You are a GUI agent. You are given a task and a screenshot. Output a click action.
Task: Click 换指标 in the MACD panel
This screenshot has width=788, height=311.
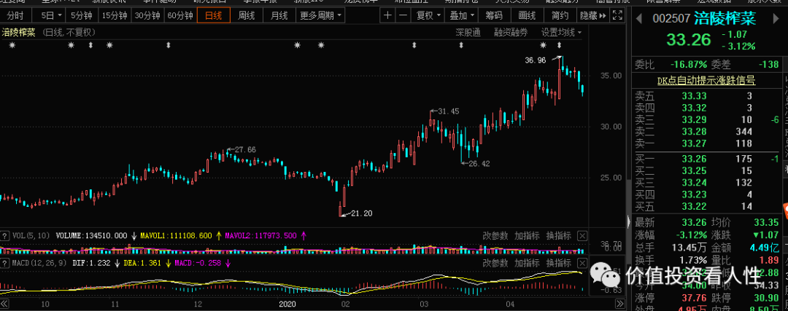(x=559, y=263)
